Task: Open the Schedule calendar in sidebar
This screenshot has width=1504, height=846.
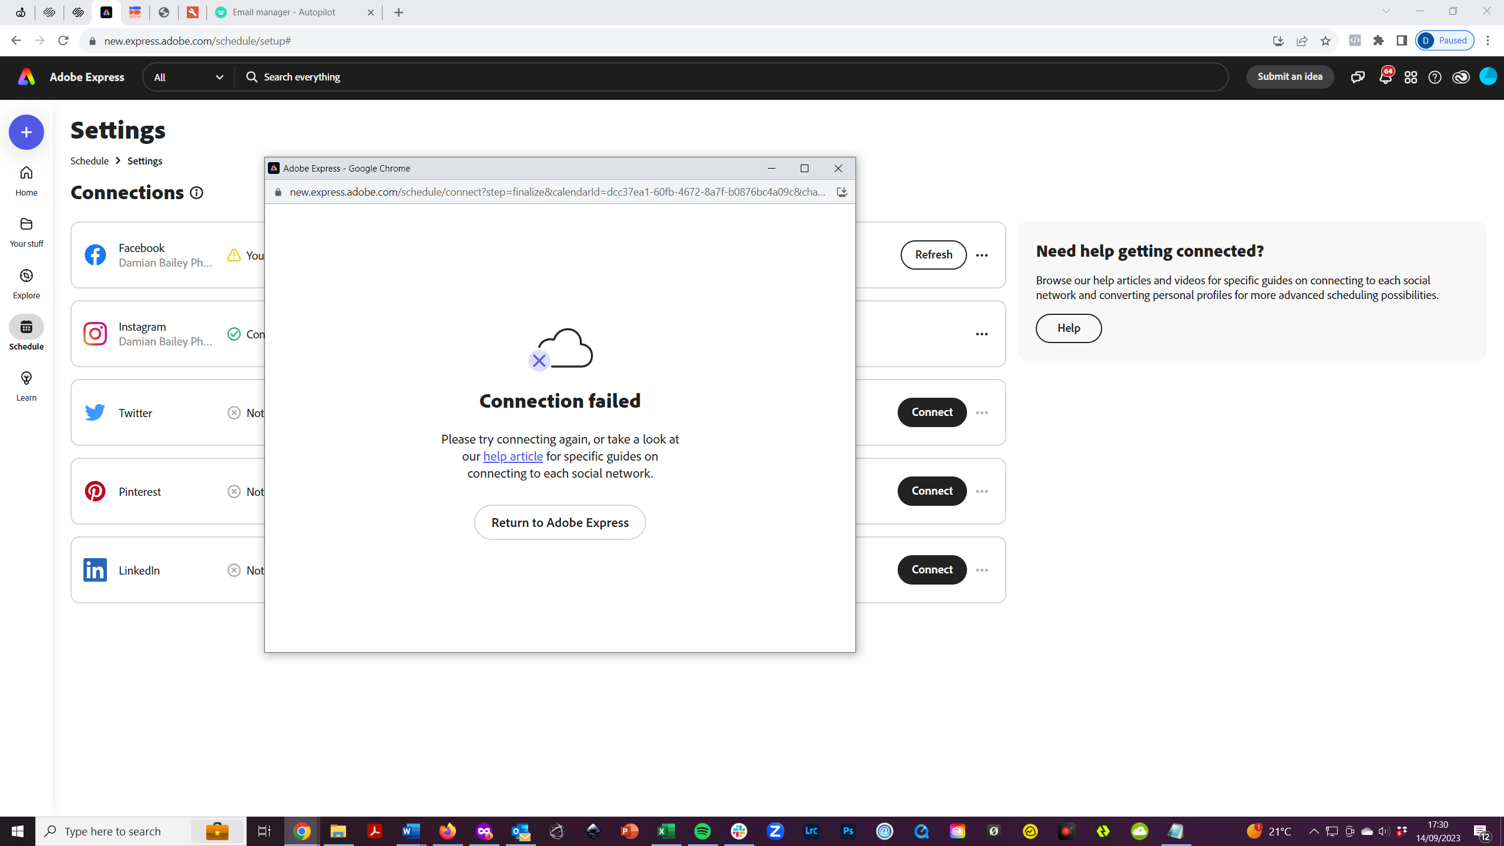Action: pyautogui.click(x=26, y=333)
